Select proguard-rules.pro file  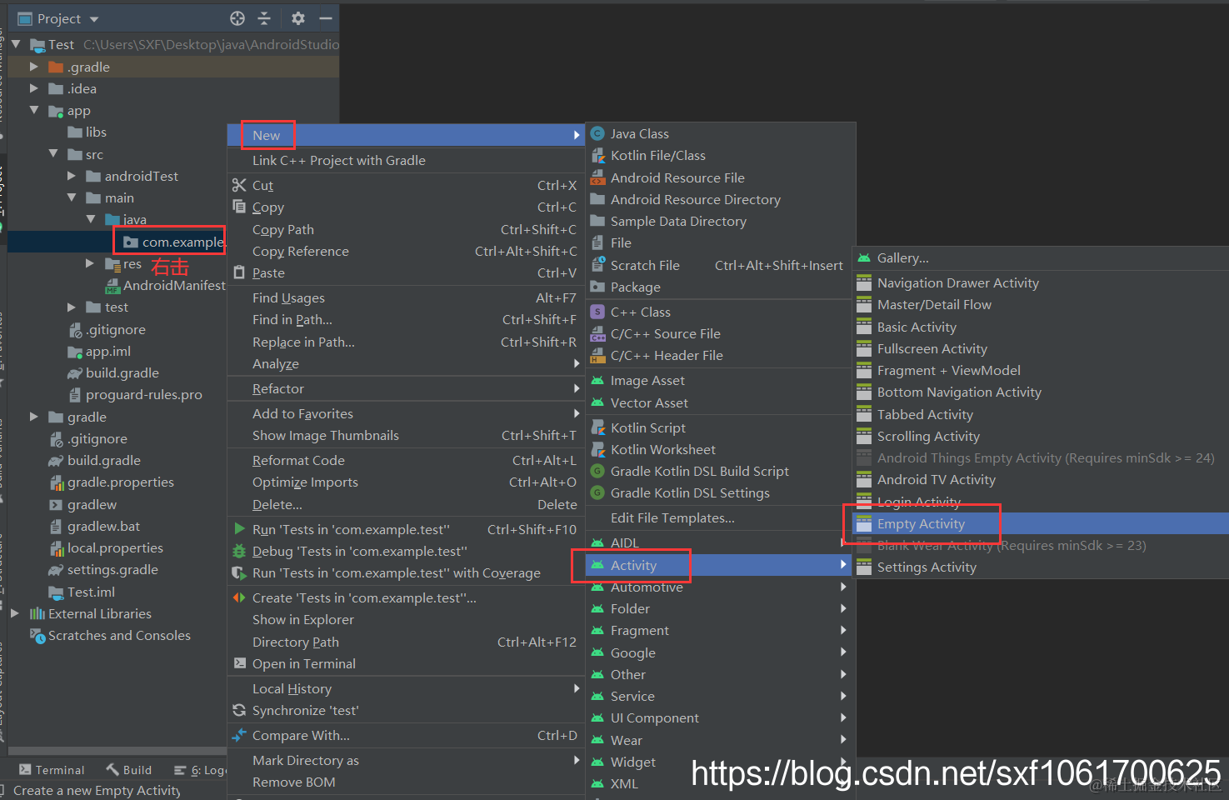135,395
